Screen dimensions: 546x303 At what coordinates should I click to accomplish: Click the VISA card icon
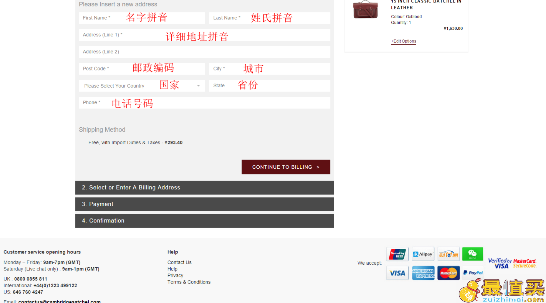398,273
